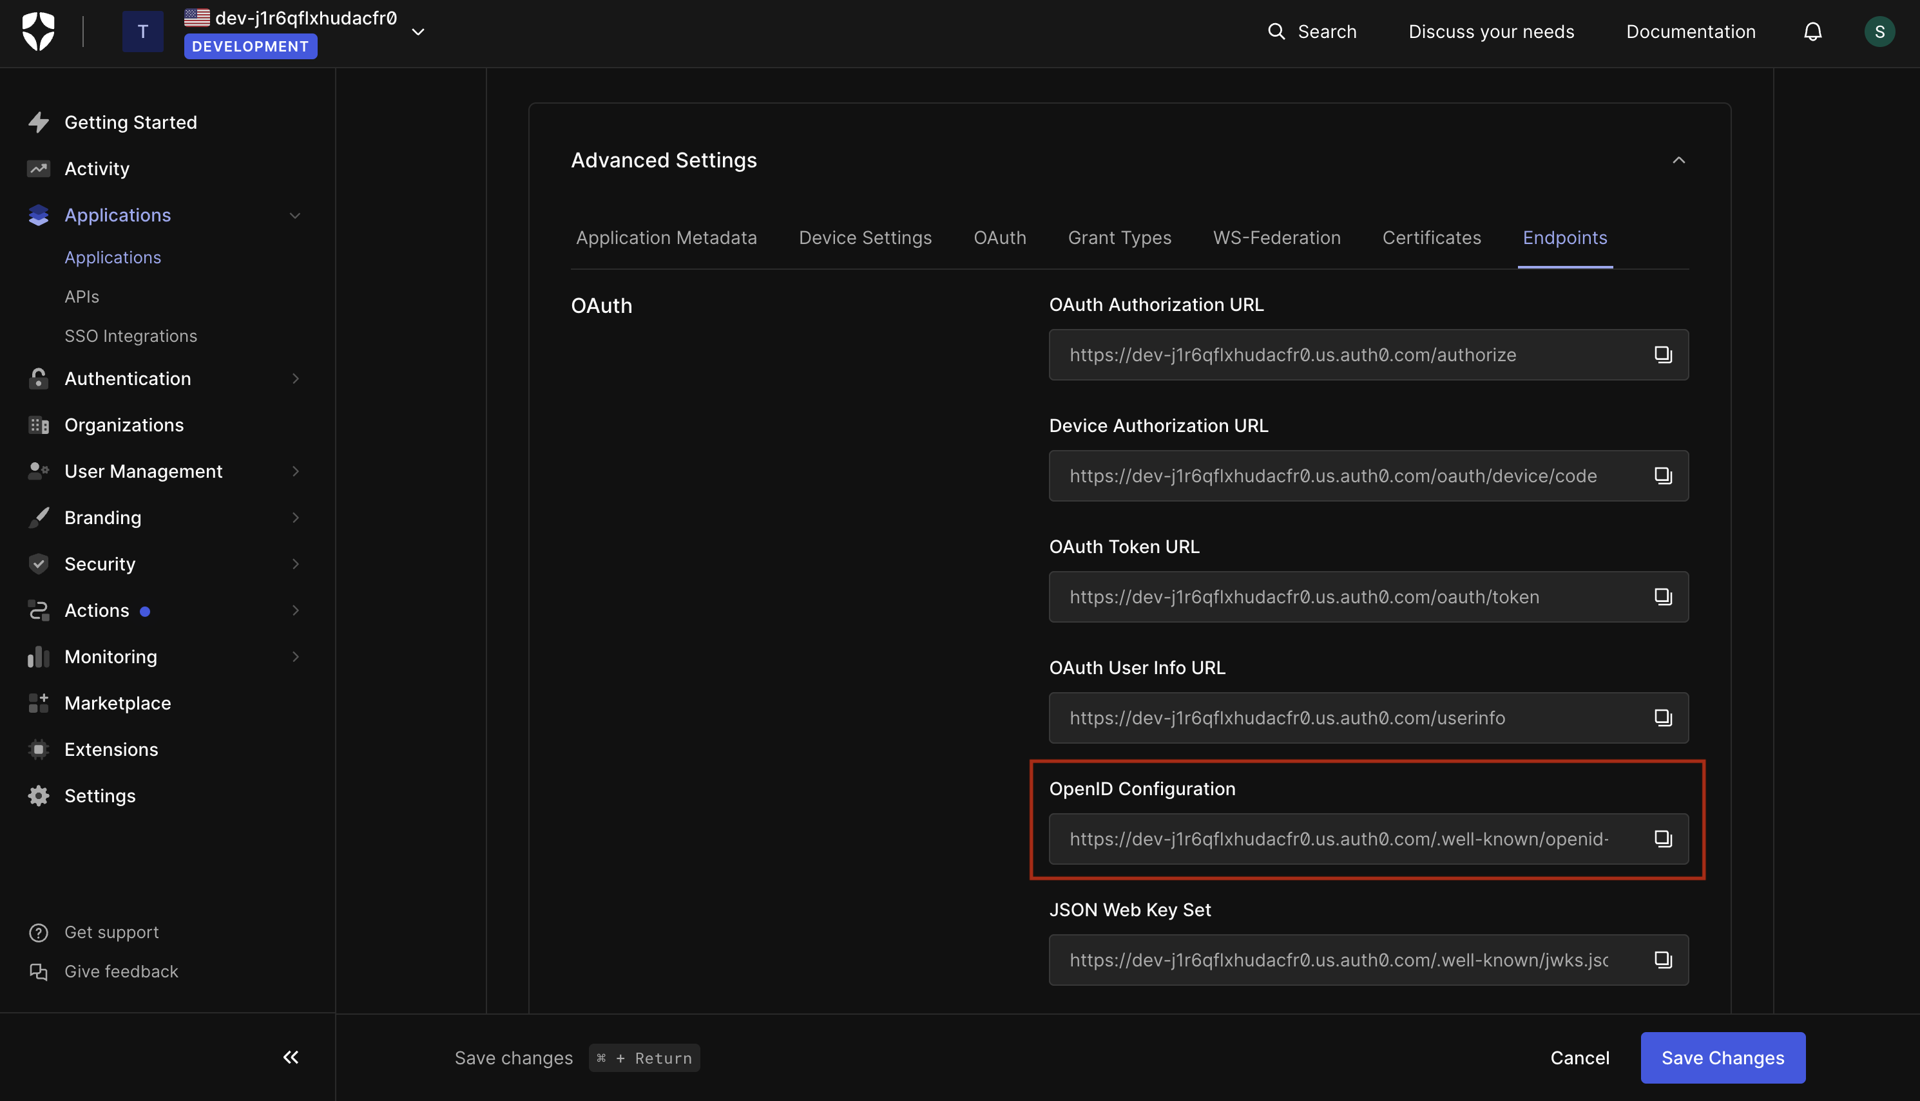Switch to the Grant Types tab

click(1120, 238)
